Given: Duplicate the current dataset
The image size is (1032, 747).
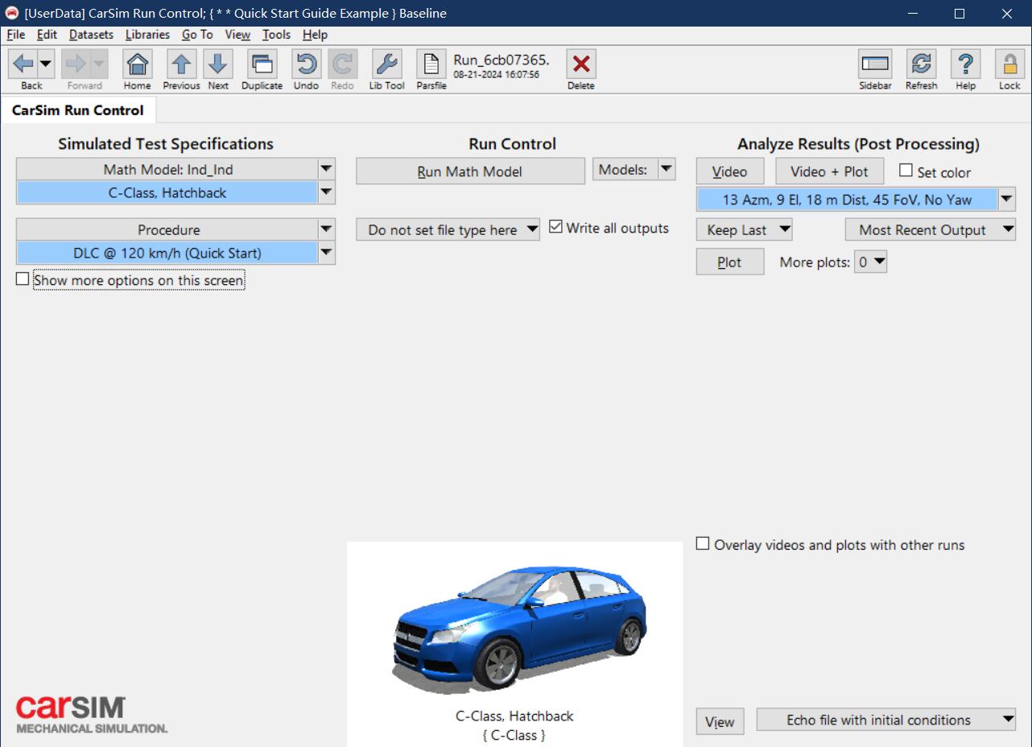Looking at the screenshot, I should [262, 64].
